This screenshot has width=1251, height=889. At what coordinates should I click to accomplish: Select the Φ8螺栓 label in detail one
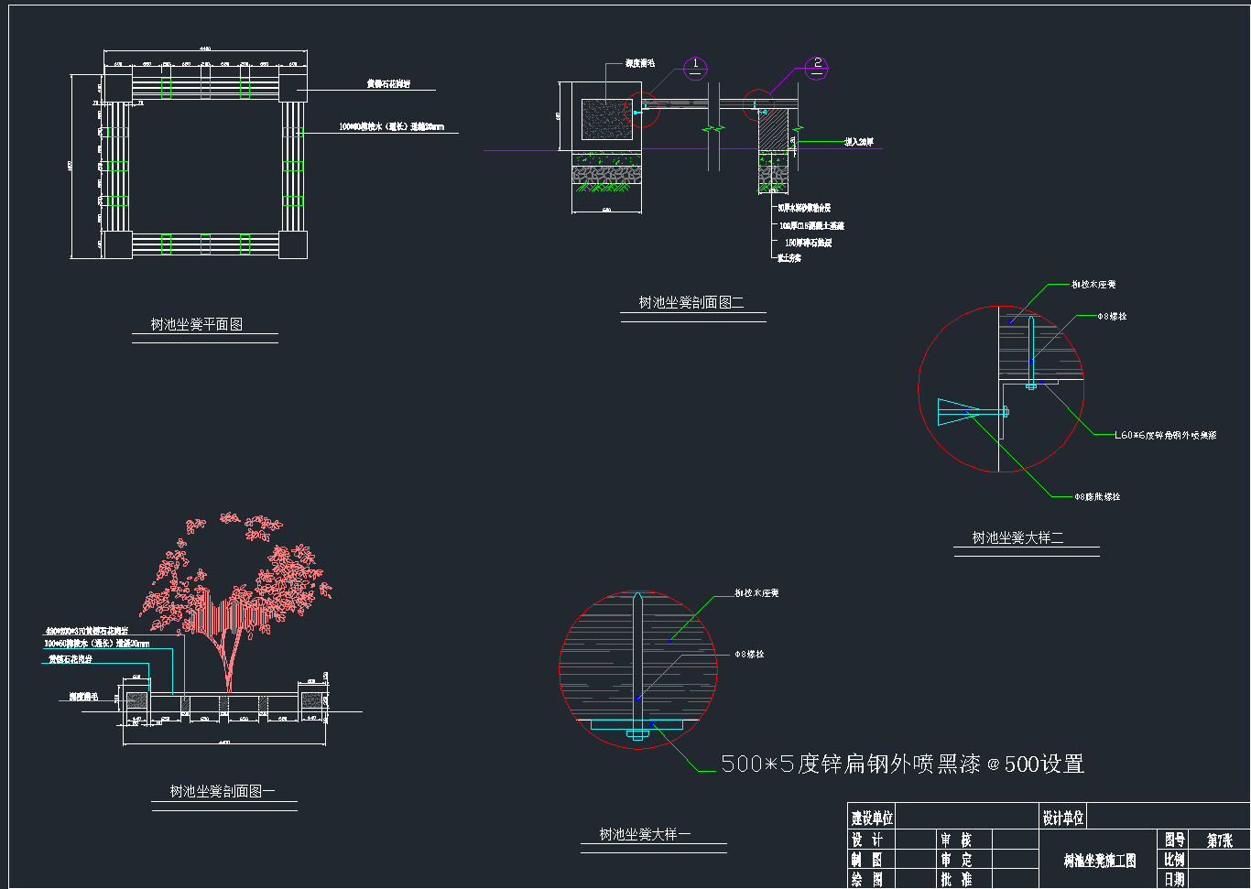pos(749,655)
